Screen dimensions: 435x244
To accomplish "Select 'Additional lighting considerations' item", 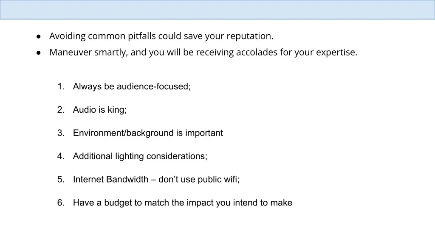I will [140, 156].
